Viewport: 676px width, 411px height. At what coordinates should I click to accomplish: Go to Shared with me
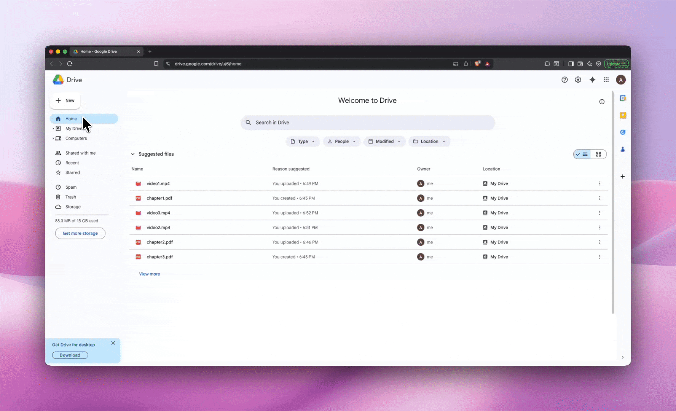click(80, 153)
